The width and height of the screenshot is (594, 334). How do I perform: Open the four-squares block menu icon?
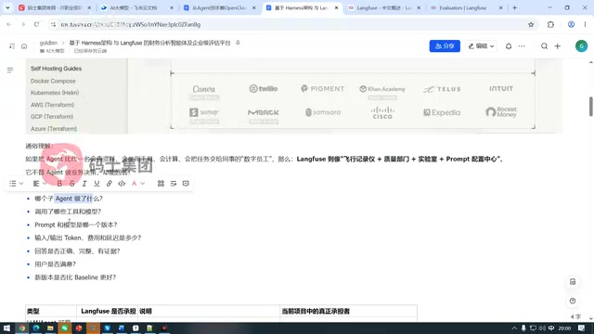point(161,184)
